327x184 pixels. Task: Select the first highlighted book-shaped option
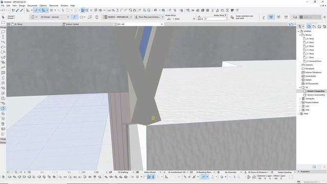coord(271,17)
